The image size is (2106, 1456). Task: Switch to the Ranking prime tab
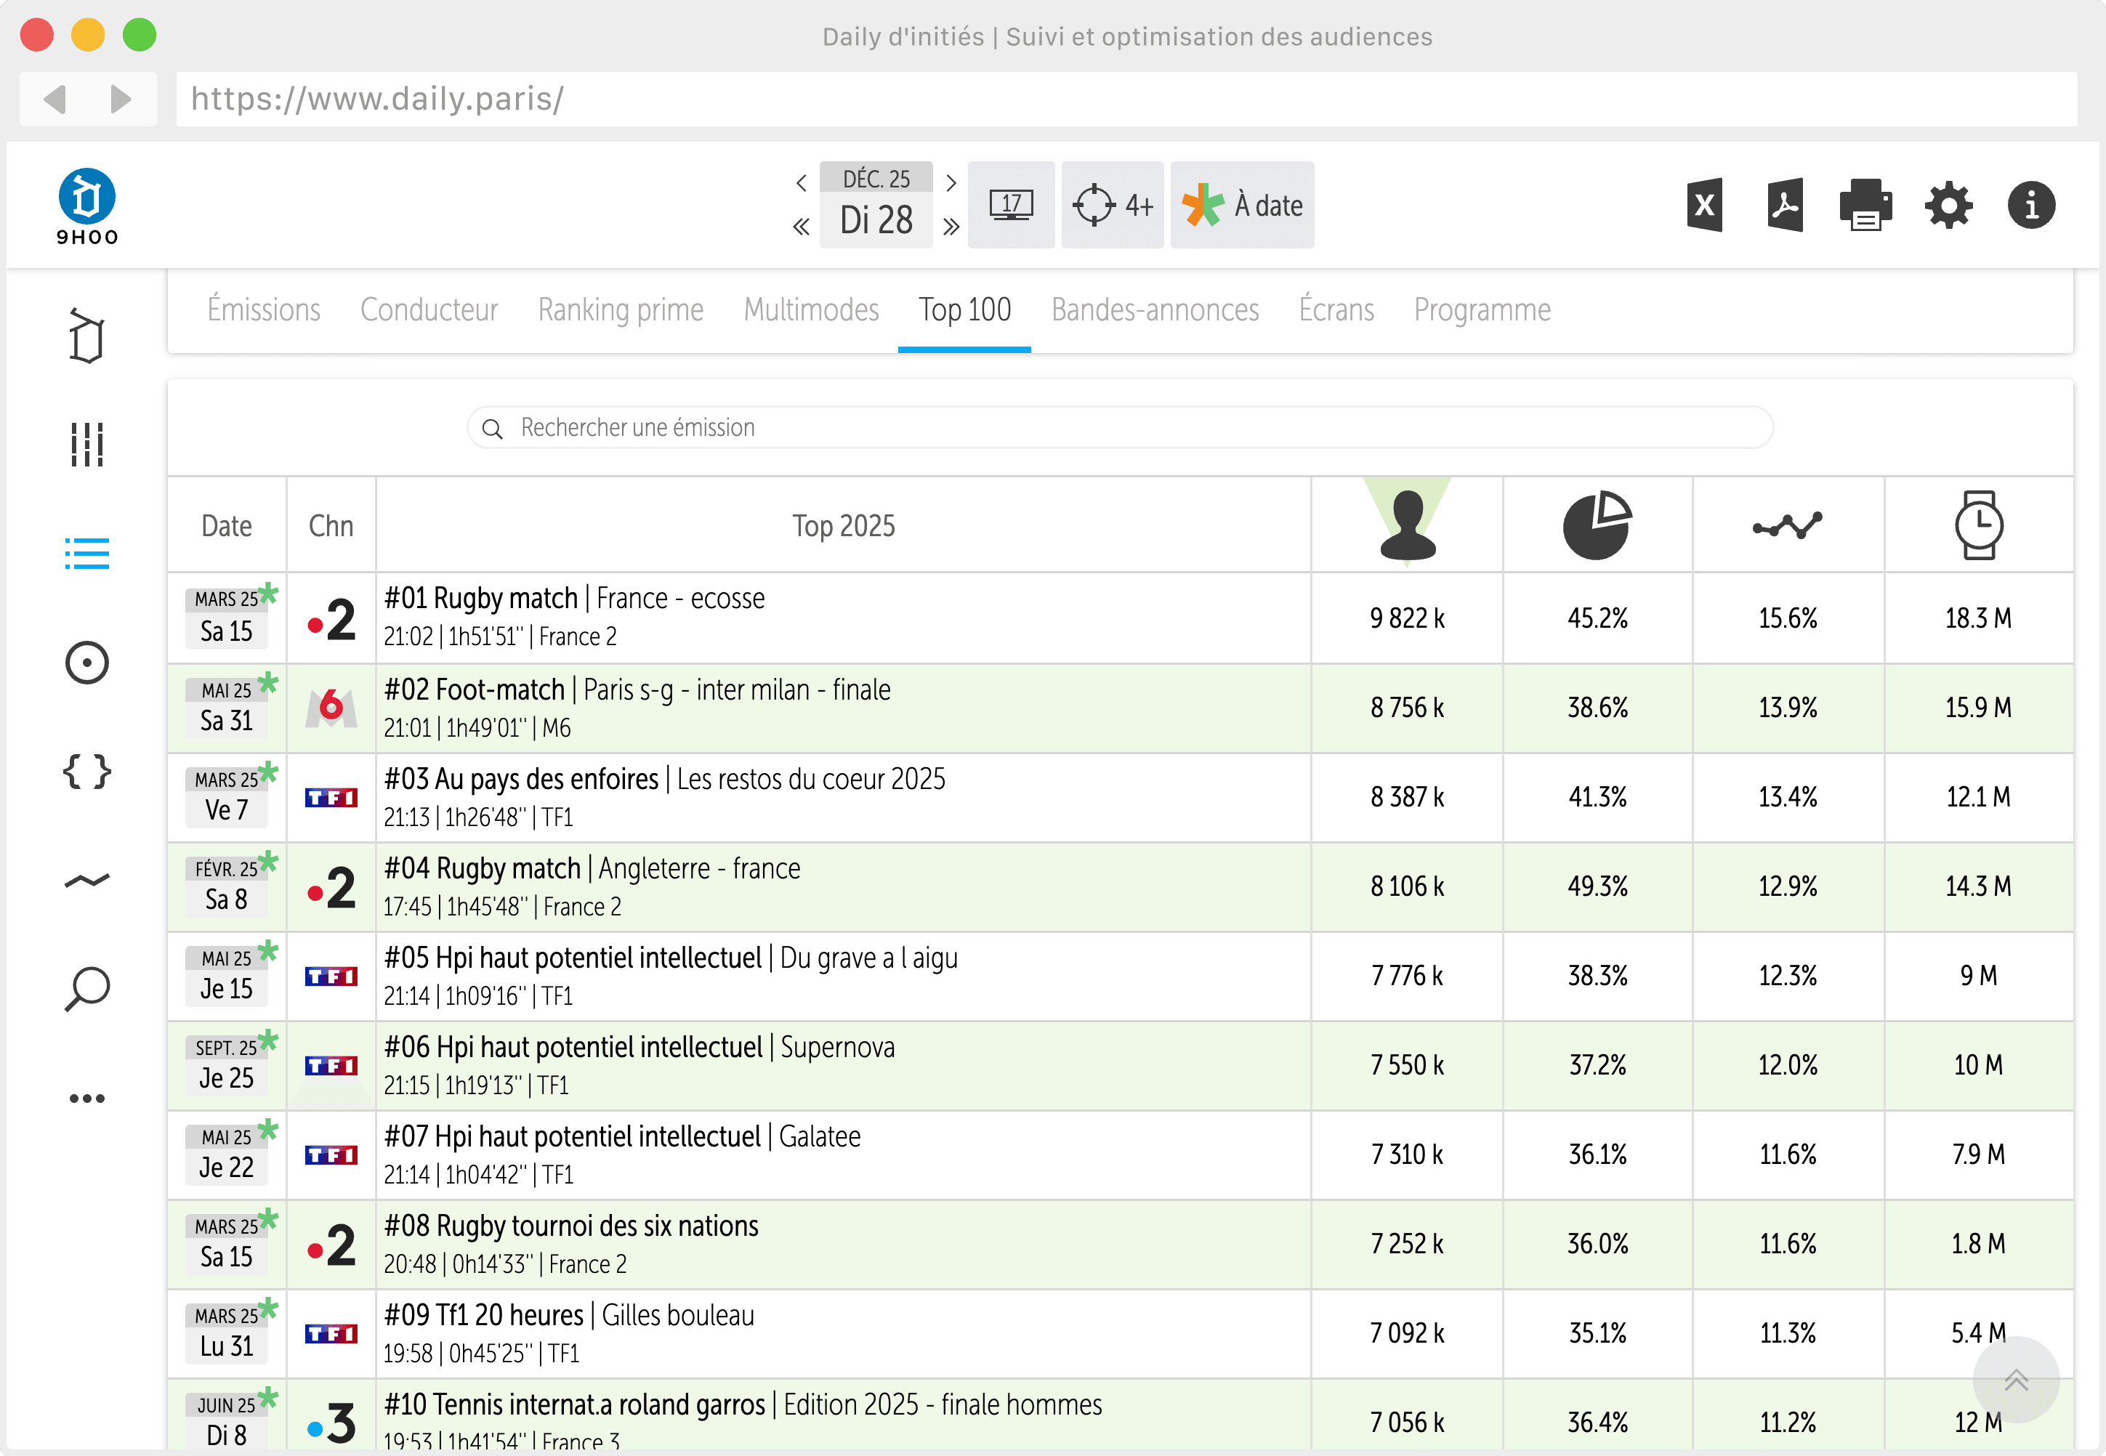click(x=621, y=310)
